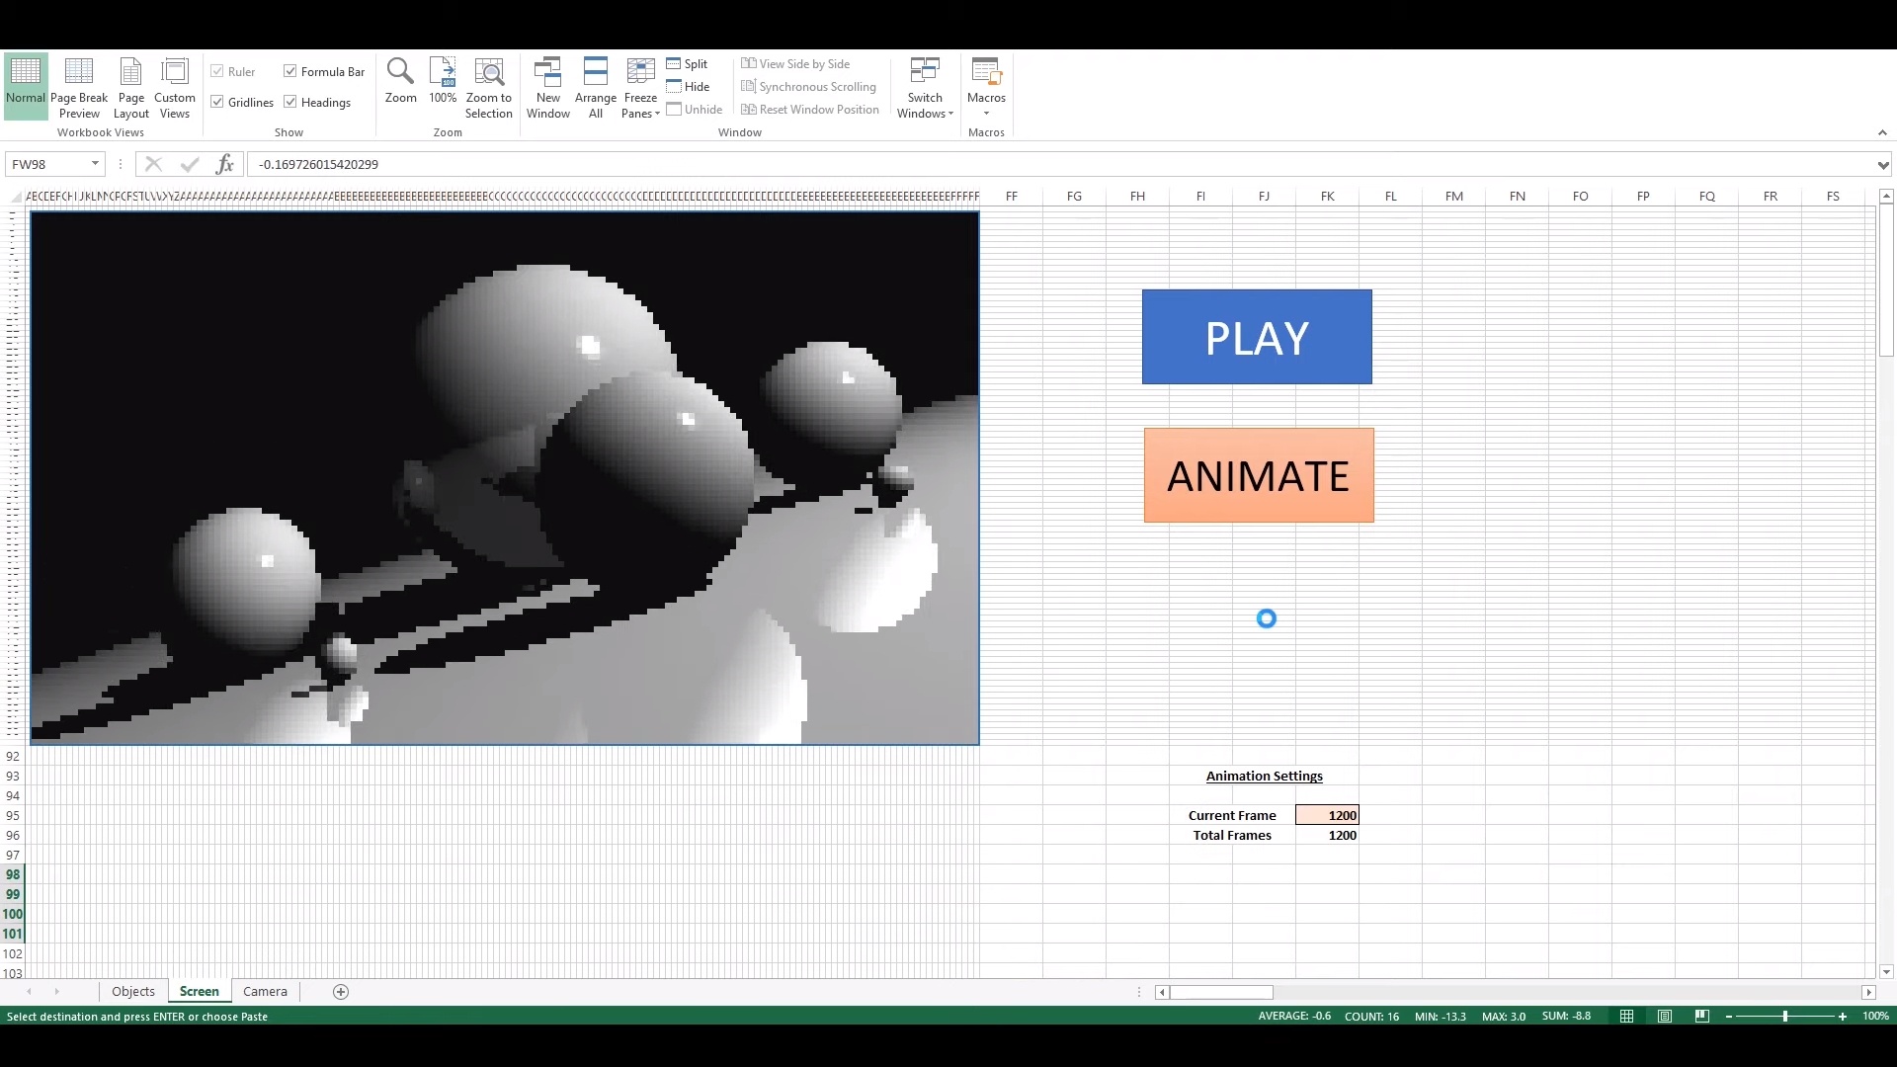
Task: Switch to the Camera sheet tab
Action: pos(264,991)
